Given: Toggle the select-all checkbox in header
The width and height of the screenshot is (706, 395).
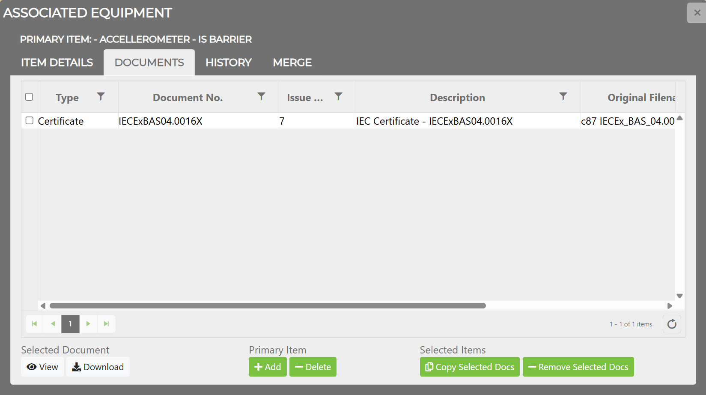Looking at the screenshot, I should [29, 97].
